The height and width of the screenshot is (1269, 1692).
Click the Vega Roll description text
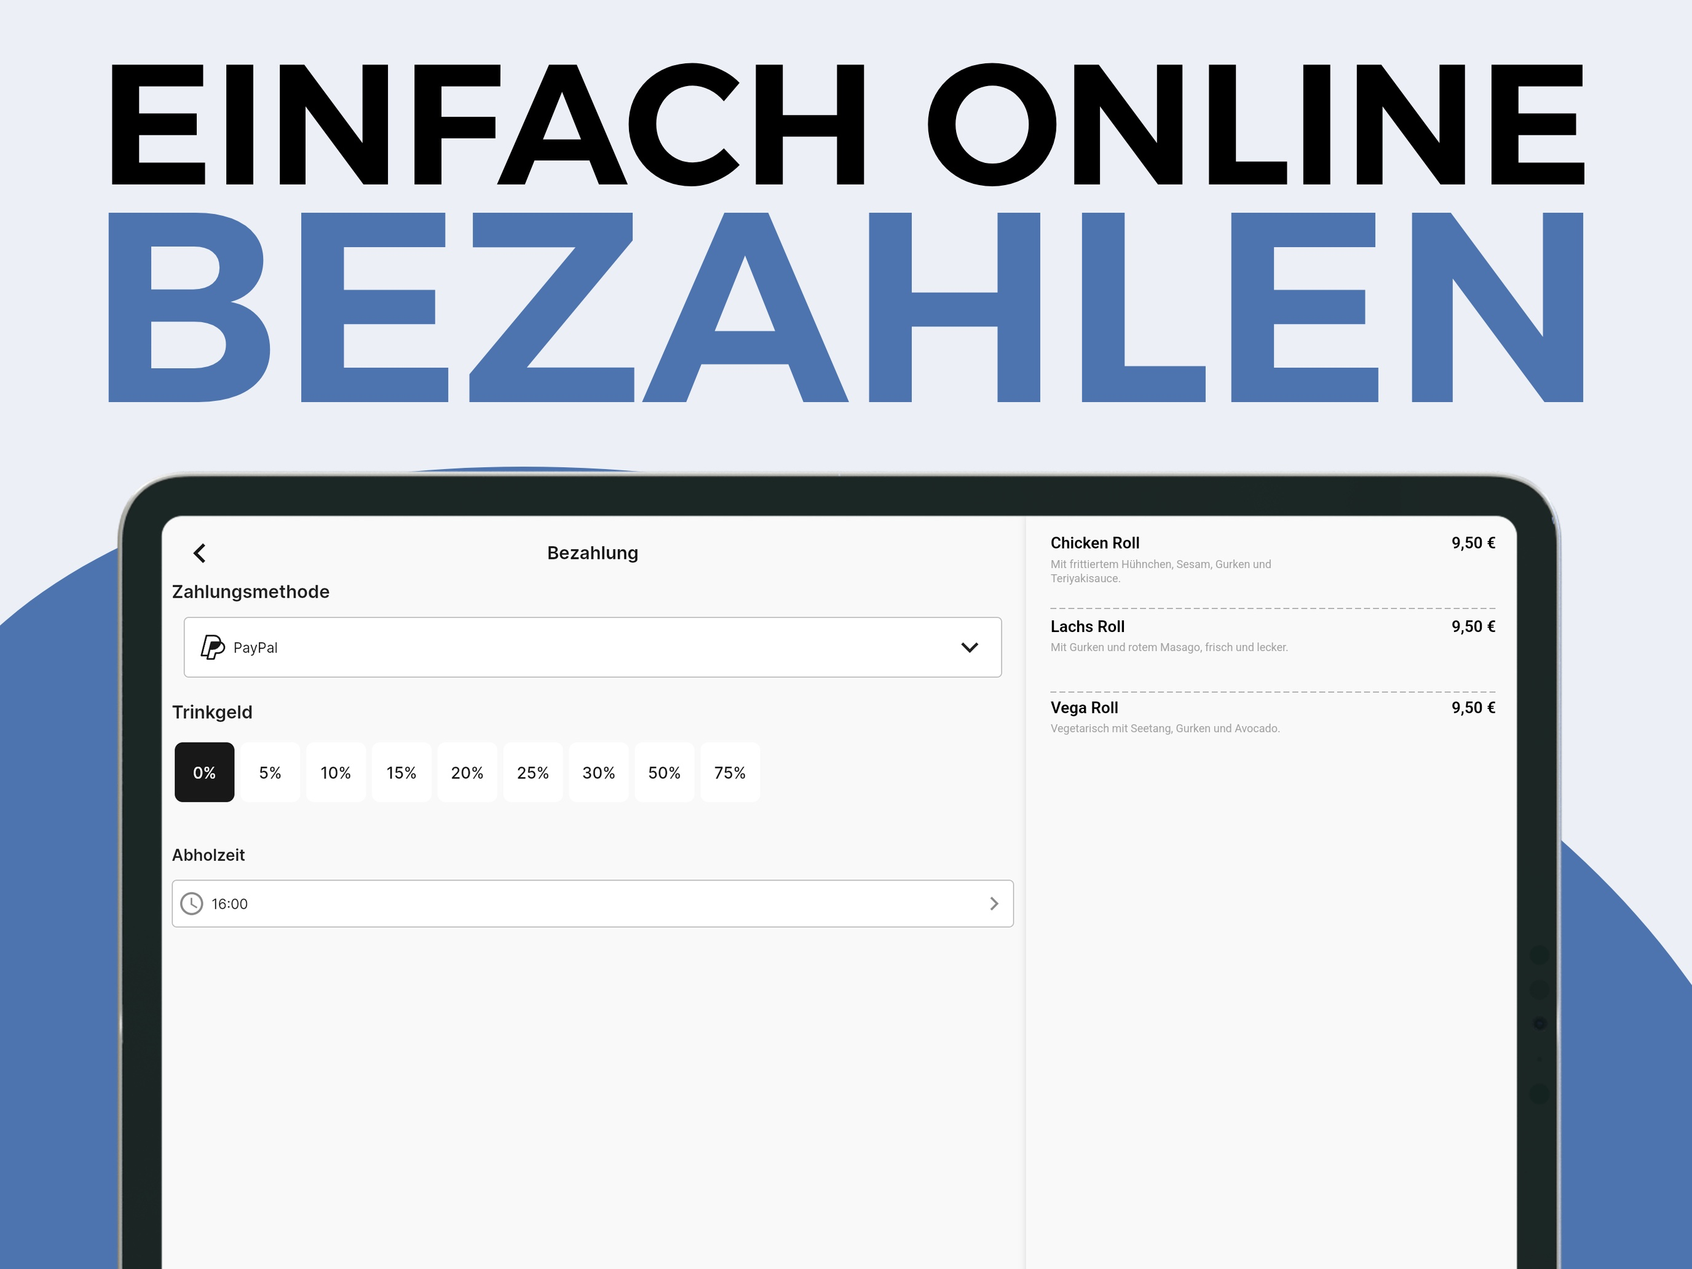[x=1165, y=728]
